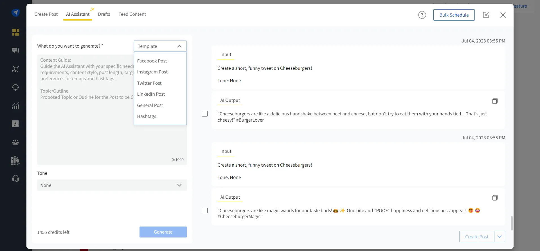Viewport: 540px width, 251px height.
Task: Click the second Input label heading
Action: pos(226,151)
